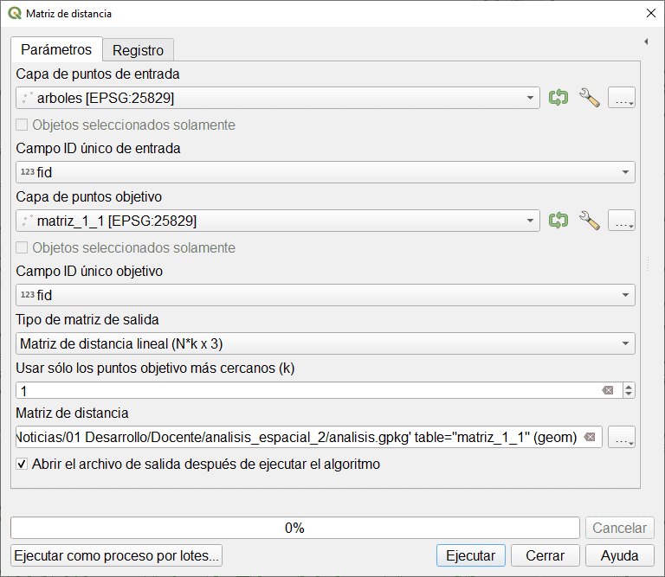Toggle selected features only under target layer
Image resolution: width=665 pixels, height=577 pixels.
click(x=23, y=247)
